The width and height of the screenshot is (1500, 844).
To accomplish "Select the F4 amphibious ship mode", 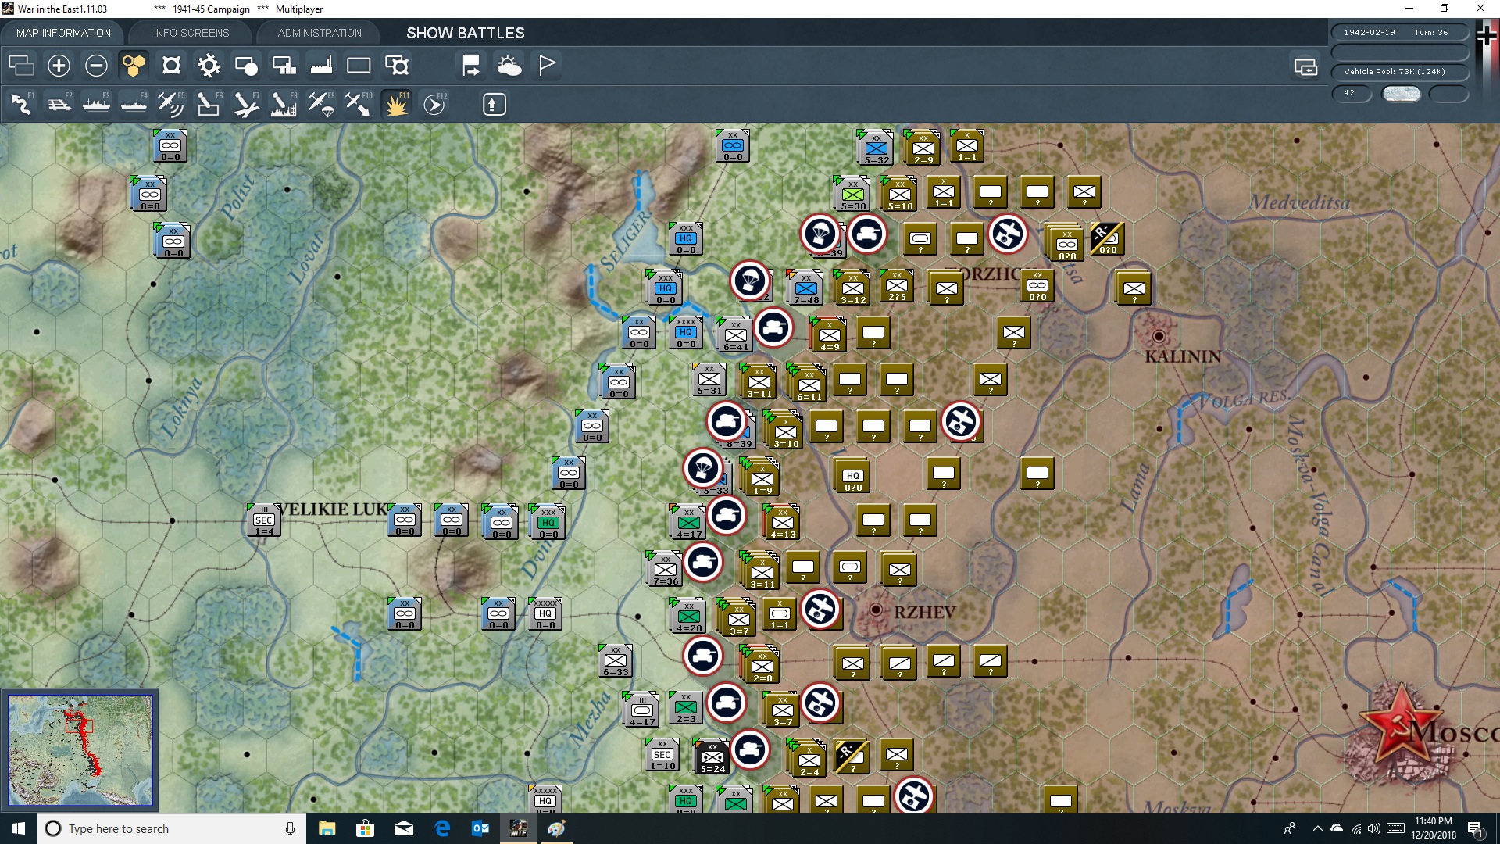I will (134, 104).
